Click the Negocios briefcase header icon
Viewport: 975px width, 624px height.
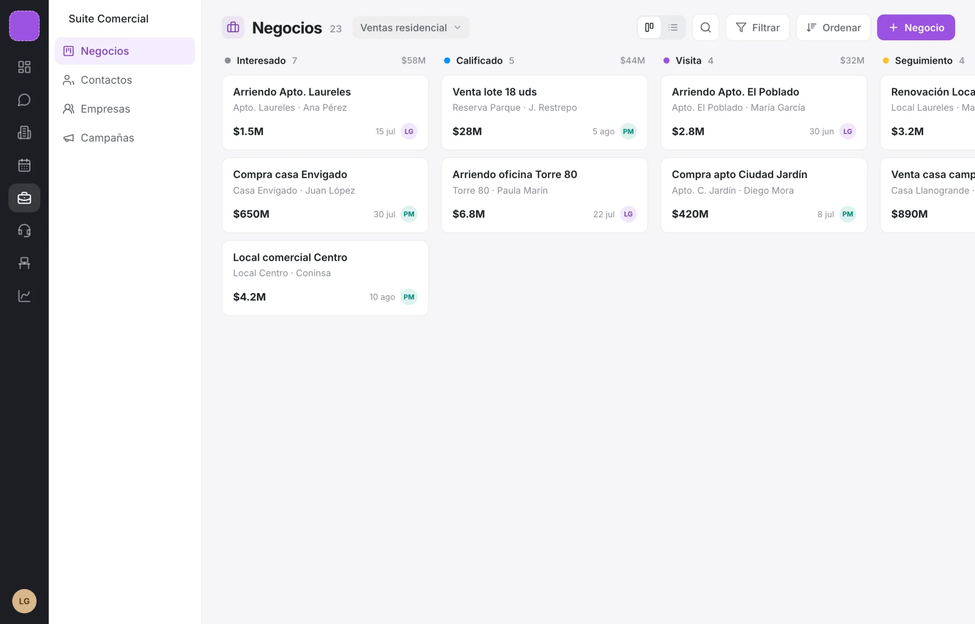click(233, 27)
